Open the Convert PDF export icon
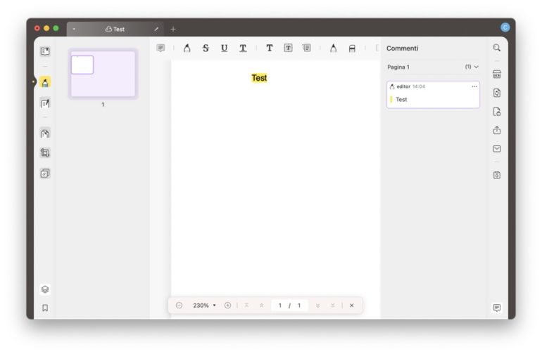Screen dimensions: 542x354 497,93
